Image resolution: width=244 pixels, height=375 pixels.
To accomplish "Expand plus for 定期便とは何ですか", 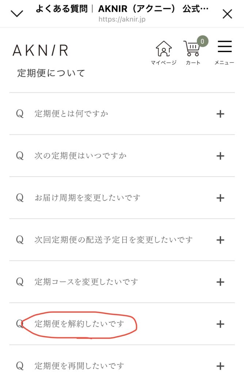I will click(220, 114).
